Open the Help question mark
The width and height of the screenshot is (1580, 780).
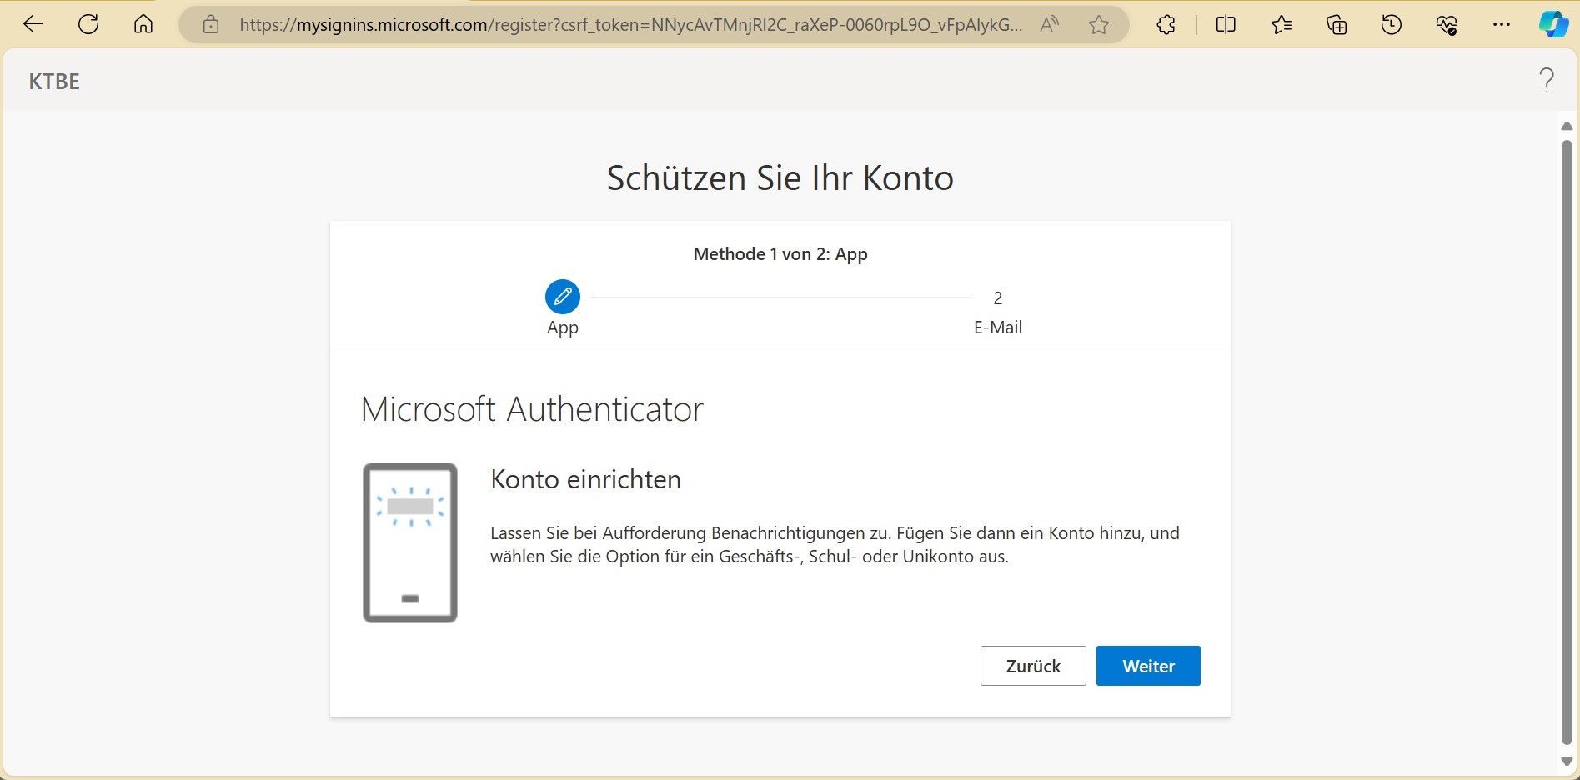(x=1547, y=80)
